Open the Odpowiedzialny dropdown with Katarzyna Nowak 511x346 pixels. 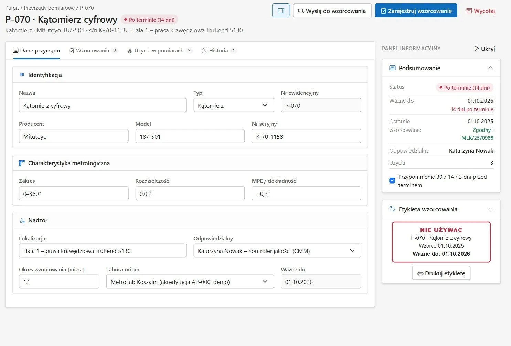pos(277,251)
